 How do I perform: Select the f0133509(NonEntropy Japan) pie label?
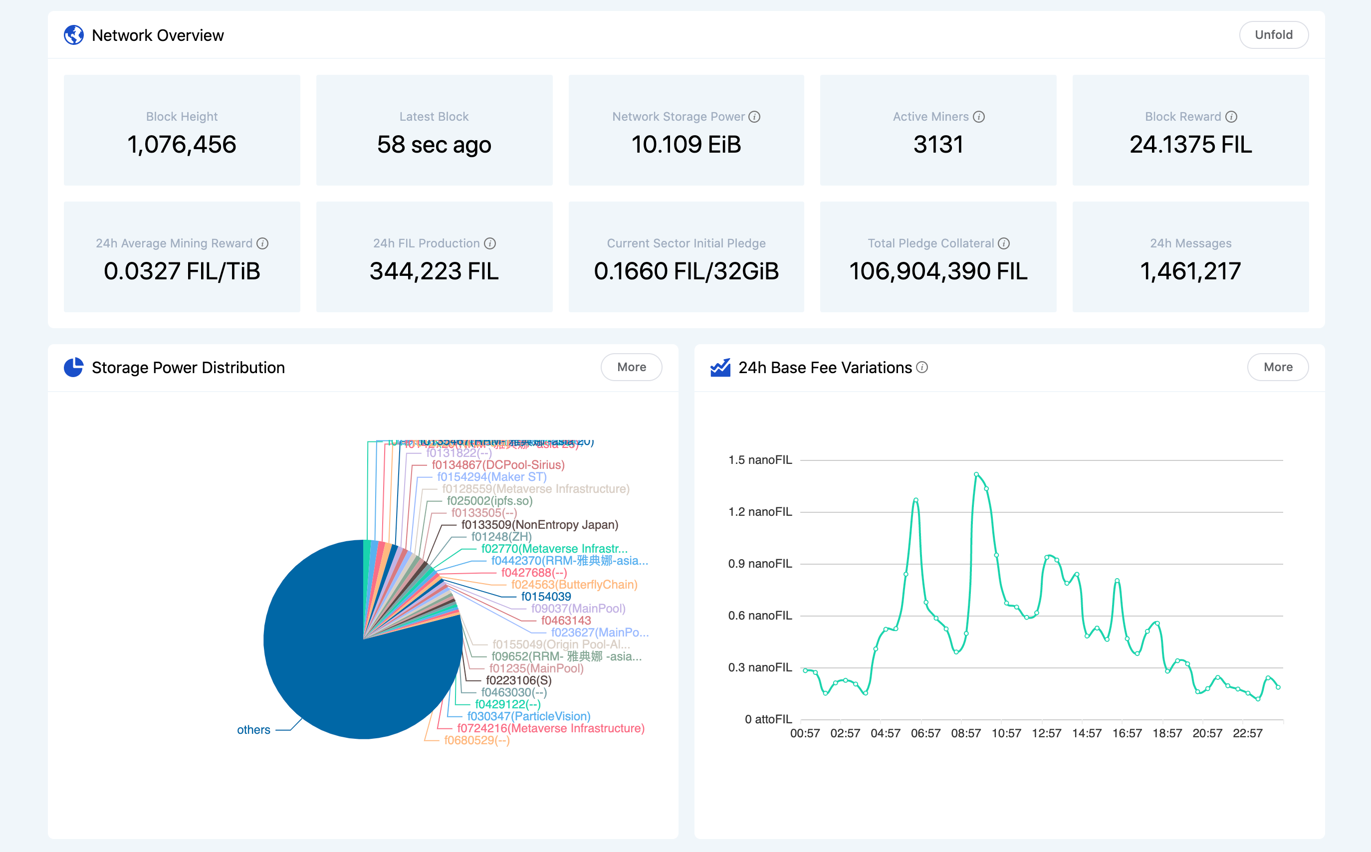click(x=539, y=525)
